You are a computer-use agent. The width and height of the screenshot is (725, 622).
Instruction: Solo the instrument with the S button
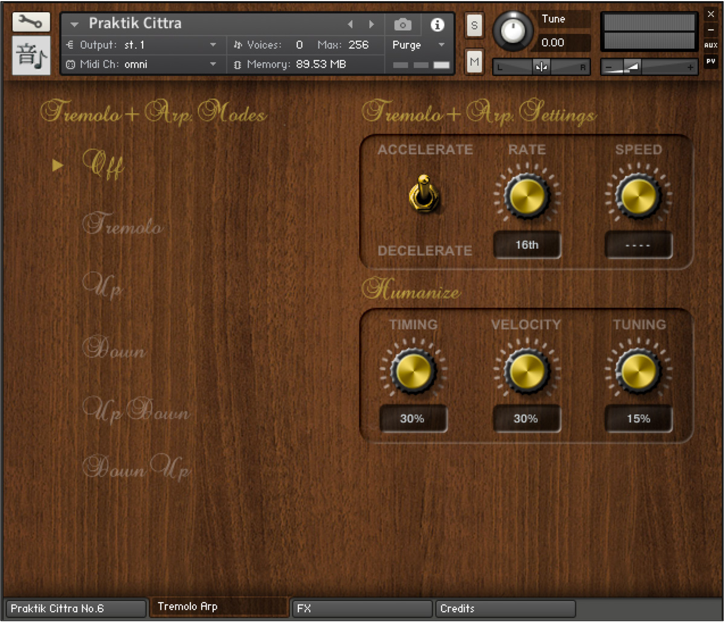(474, 25)
